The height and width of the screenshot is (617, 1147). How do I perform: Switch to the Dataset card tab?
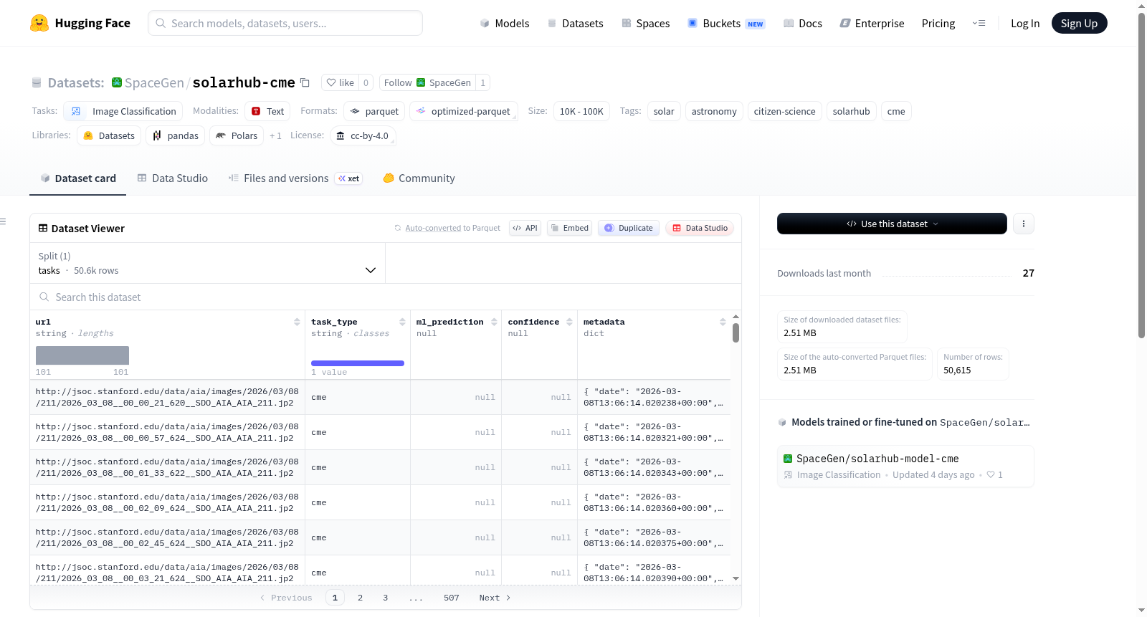pyautogui.click(x=78, y=178)
